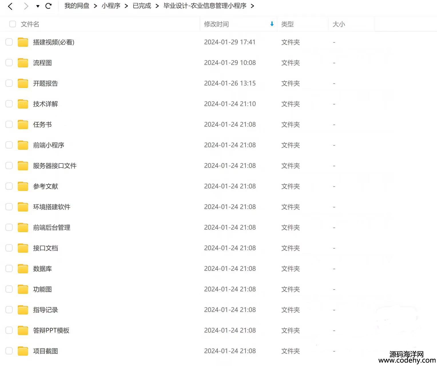This screenshot has height=366, width=437.
Task: Select the 前端后台管理 folder name
Action: point(52,227)
